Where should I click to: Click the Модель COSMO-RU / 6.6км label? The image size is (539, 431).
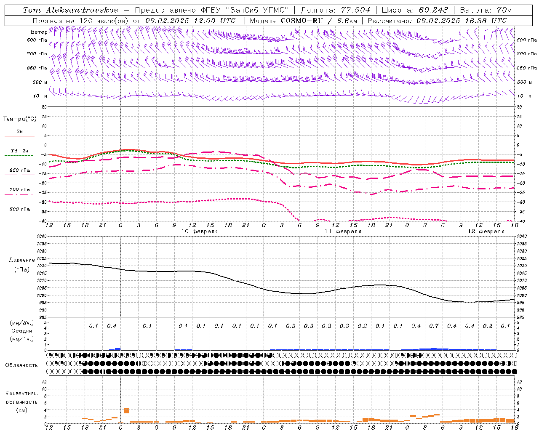[304, 21]
